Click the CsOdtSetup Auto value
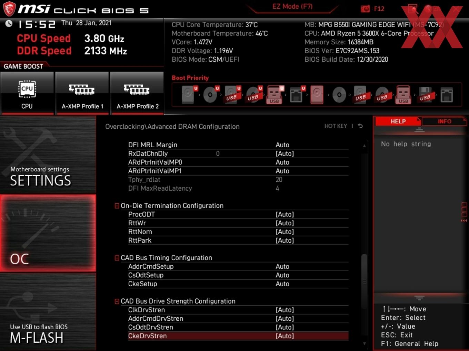 coord(282,275)
